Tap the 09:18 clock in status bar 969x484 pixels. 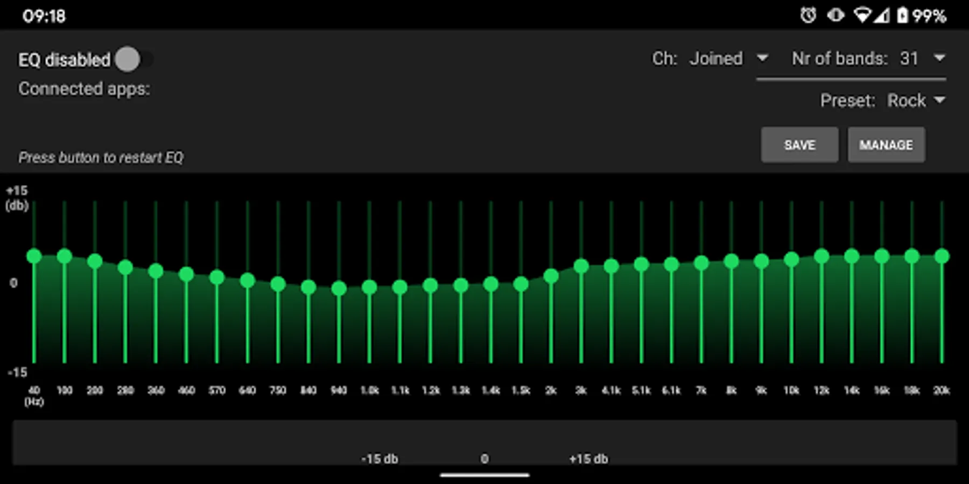44,16
